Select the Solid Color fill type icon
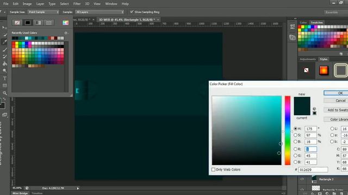 point(28,23)
